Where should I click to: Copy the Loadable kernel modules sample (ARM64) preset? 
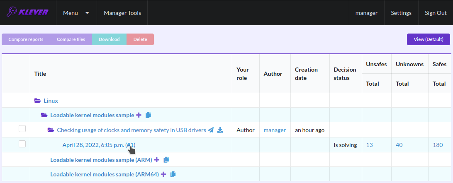[173, 174]
